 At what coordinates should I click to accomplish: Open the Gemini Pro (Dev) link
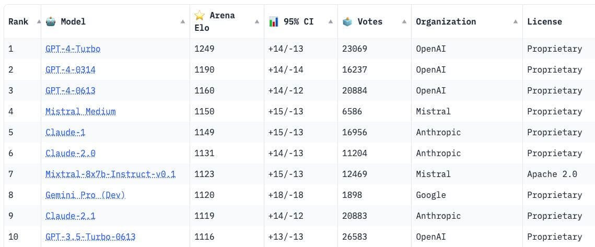point(85,195)
